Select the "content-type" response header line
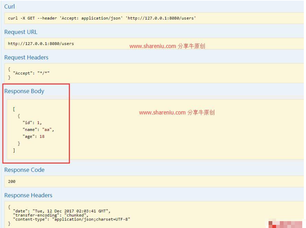The height and width of the screenshot is (228, 306). pos(72,219)
